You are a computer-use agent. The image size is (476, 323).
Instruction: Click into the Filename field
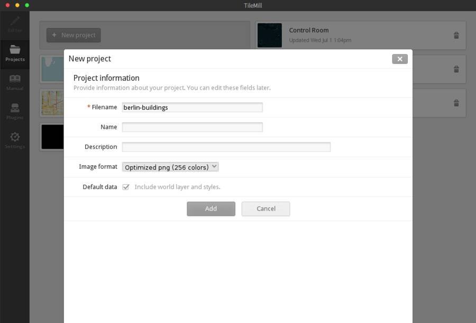[x=192, y=107]
